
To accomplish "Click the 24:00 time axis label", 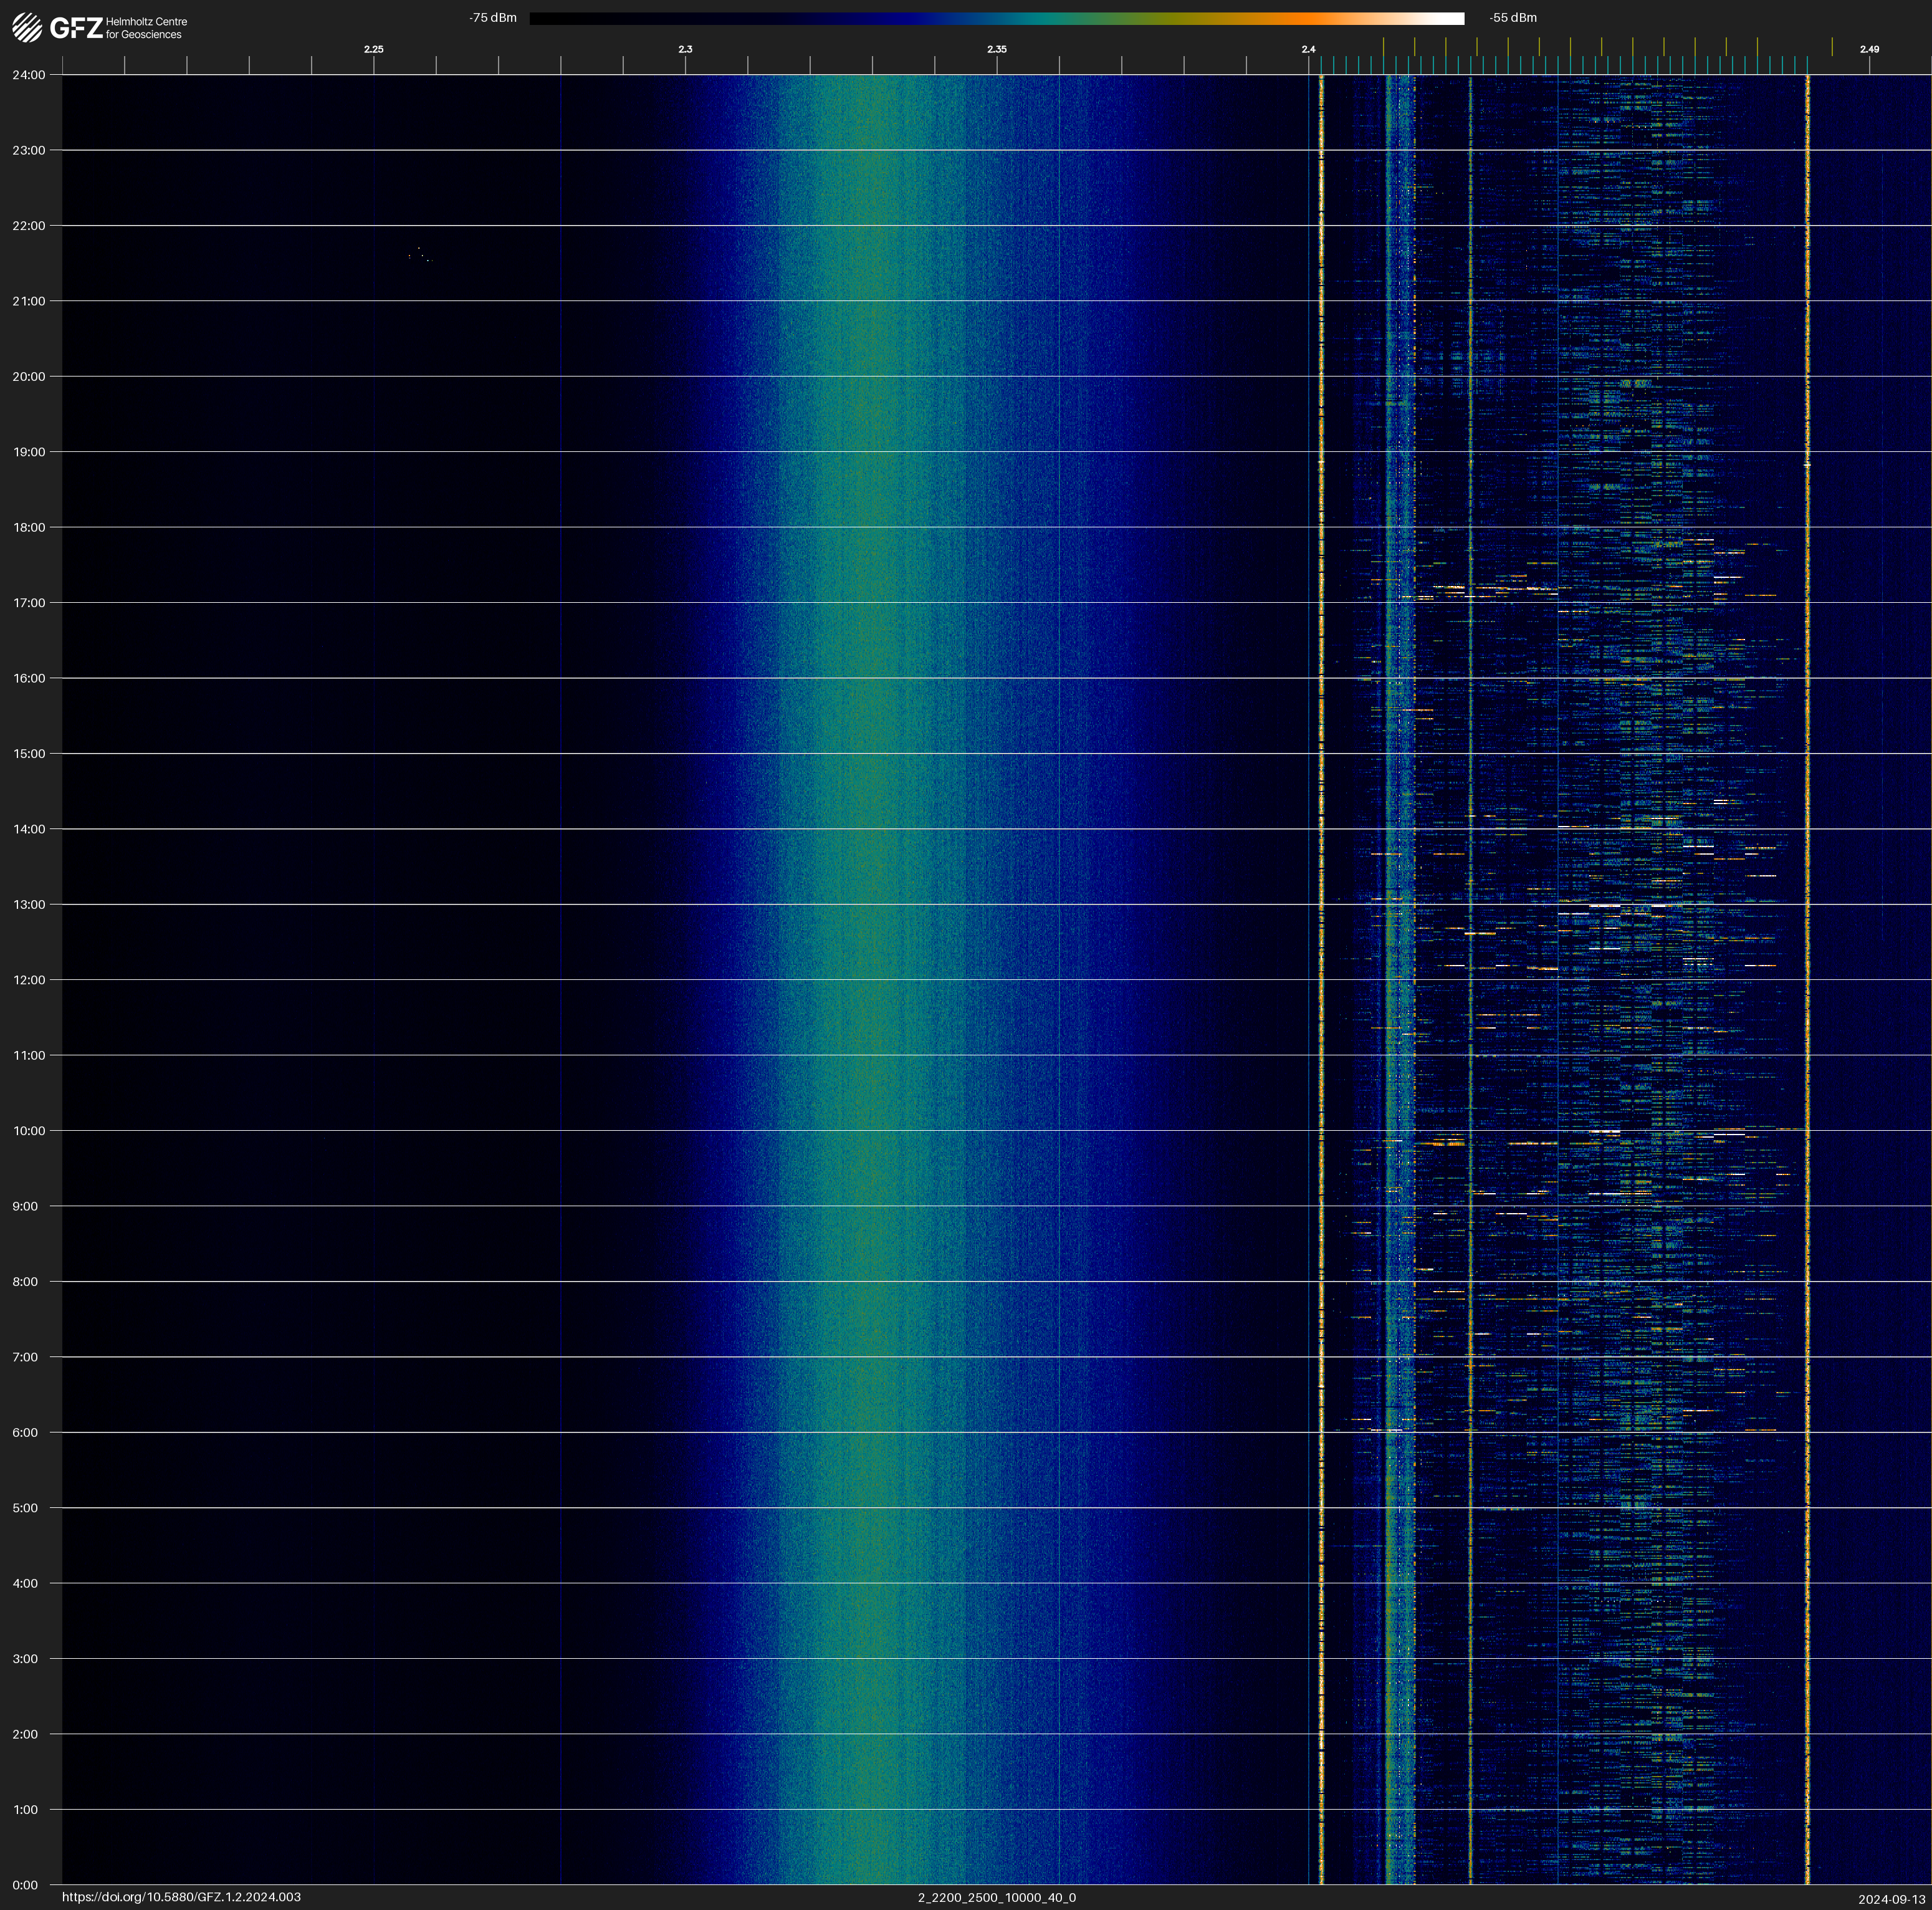I will tap(29, 75).
